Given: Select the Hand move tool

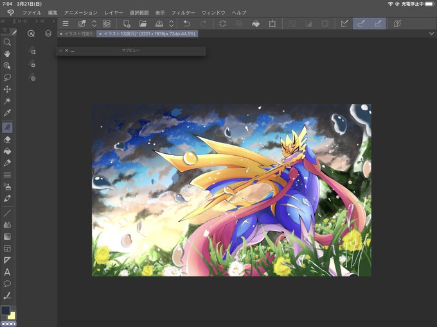Looking at the screenshot, I should point(7,54).
